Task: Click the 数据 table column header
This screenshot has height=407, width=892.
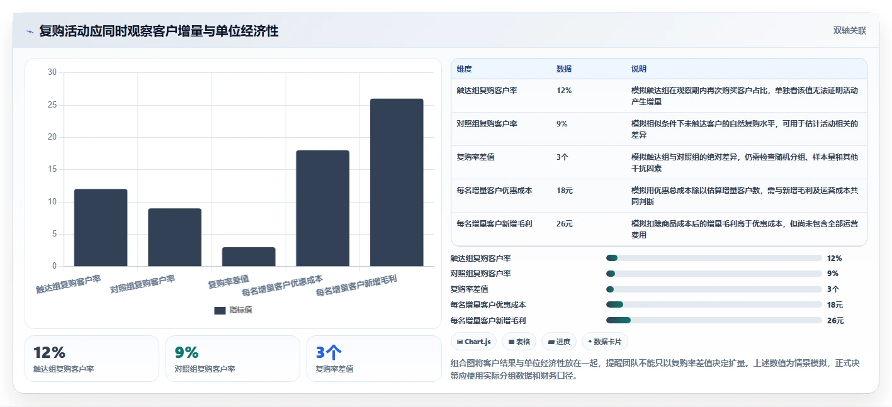Action: tap(564, 69)
